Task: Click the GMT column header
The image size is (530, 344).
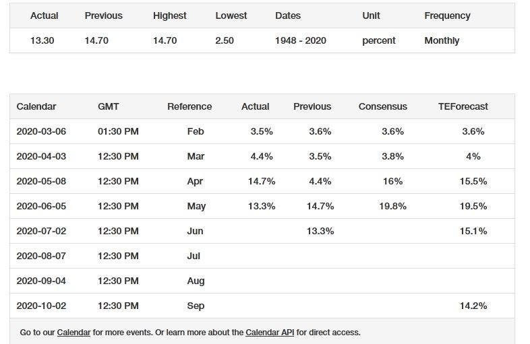Action: (x=109, y=106)
